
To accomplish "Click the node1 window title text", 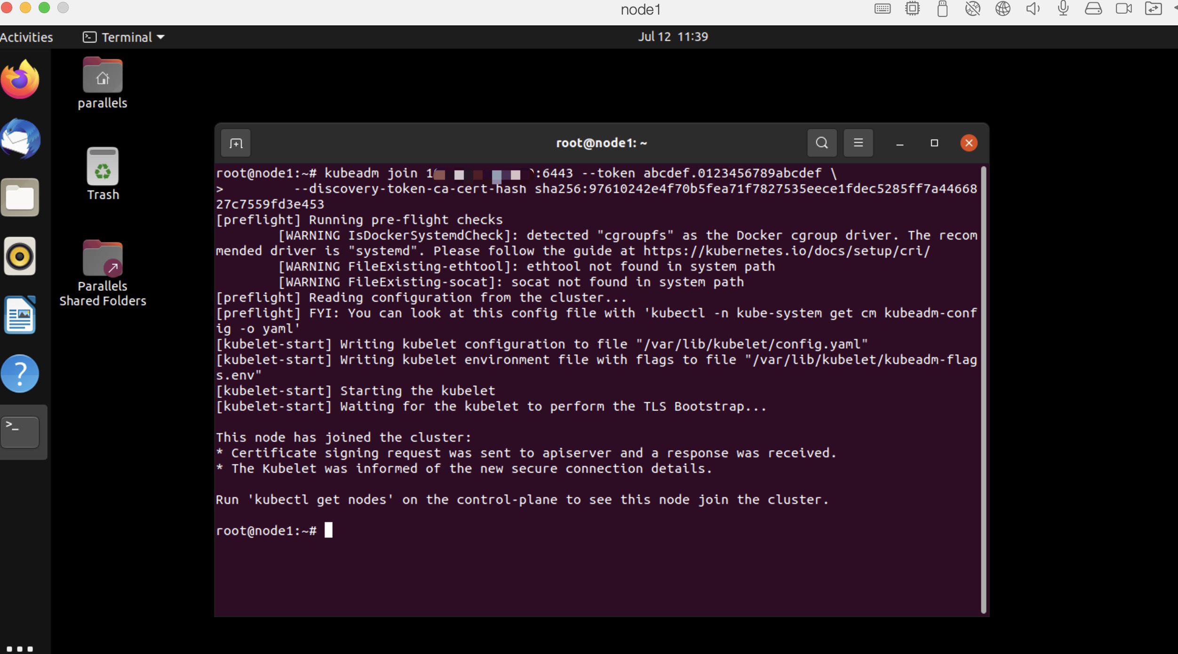I will click(x=641, y=9).
